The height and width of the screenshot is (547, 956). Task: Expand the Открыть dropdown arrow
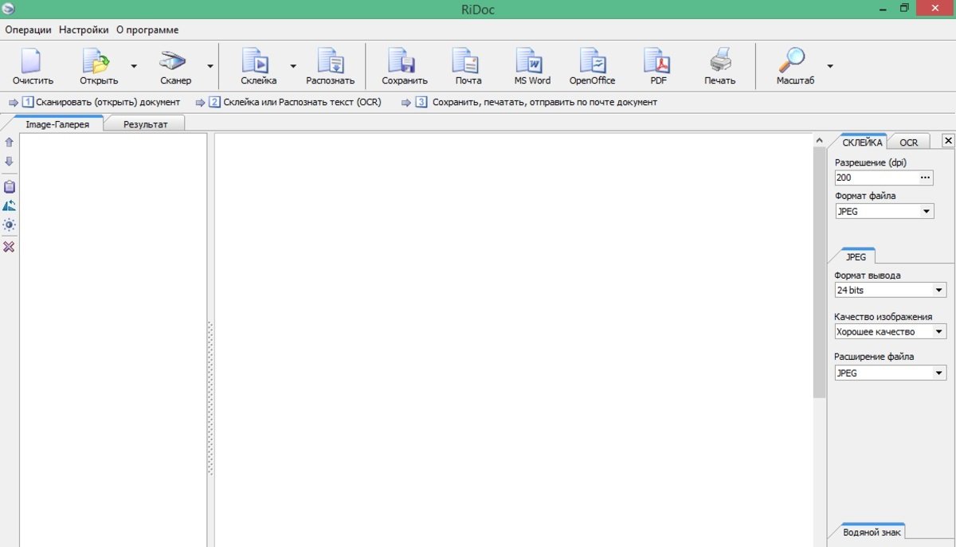click(x=134, y=67)
